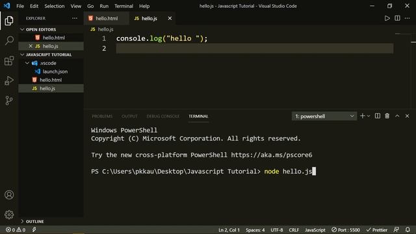The height and width of the screenshot is (234, 416).
Task: Close hello.js in Open Editors list
Action: (31, 46)
